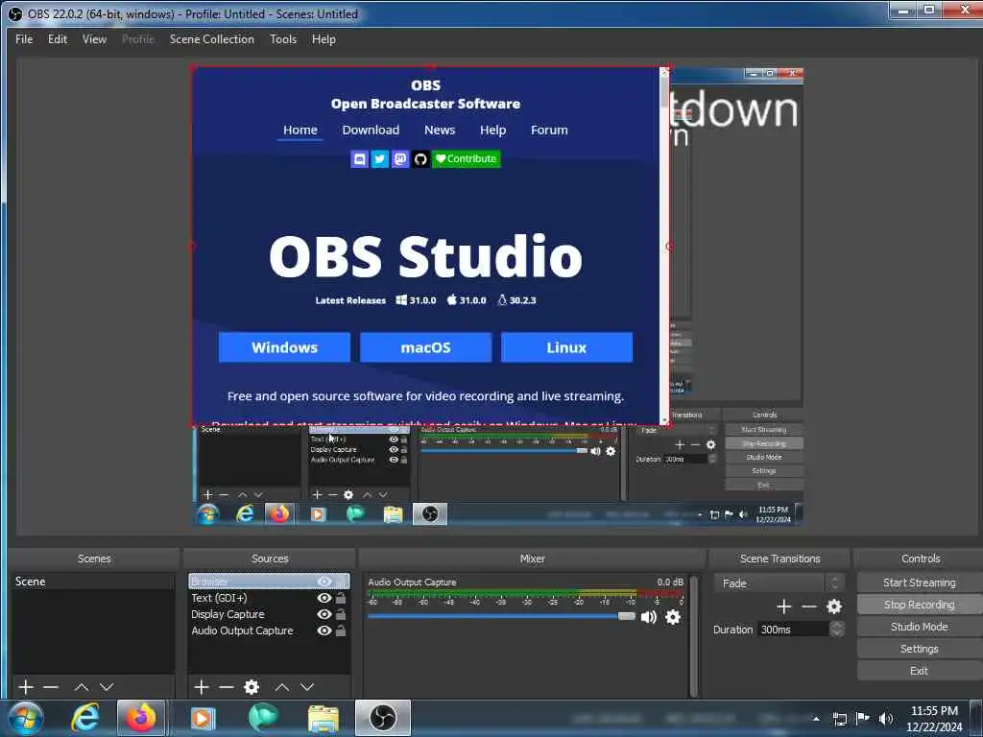
Task: Hide the Text (GDI+) source
Action: coord(324,598)
